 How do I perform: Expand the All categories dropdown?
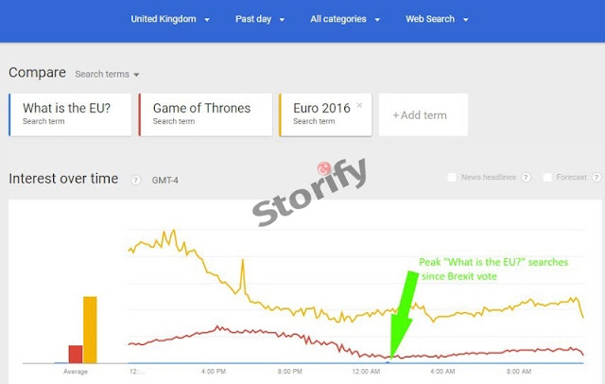tap(345, 19)
